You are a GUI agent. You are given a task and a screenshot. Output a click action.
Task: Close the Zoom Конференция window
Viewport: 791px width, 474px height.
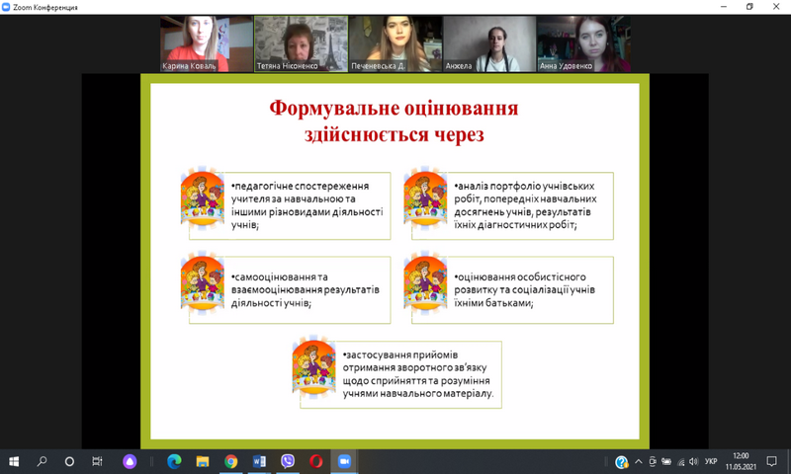776,7
